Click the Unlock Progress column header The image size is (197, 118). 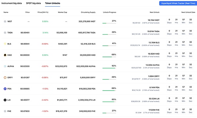110,12
